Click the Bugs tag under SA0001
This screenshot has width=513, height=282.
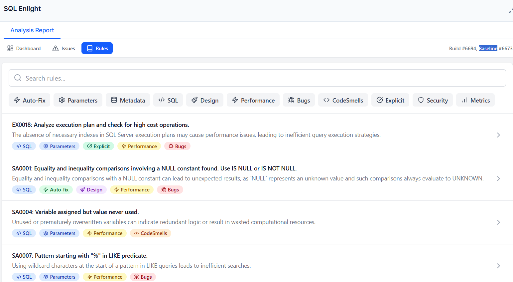click(170, 190)
